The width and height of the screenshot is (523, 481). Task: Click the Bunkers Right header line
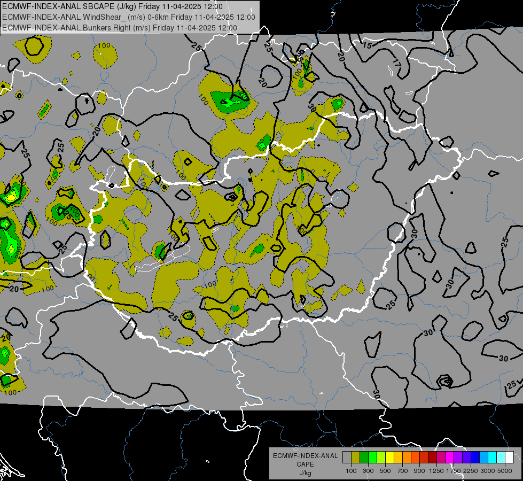pyautogui.click(x=120, y=28)
